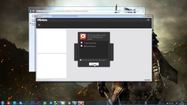Image resolution: width=187 pixels, height=105 pixels.
Task: Click the Control Panel breadcrumb root segment
Action: tap(45, 11)
